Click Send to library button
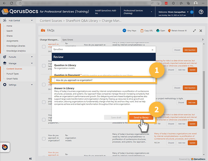This screenshot has width=208, height=161. click(141, 118)
